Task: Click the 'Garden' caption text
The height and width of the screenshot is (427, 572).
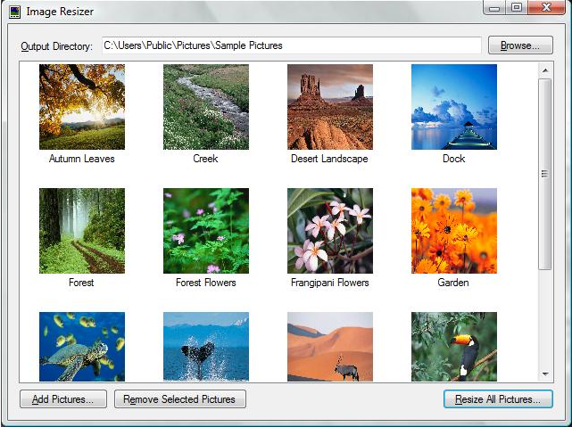Action: tap(453, 283)
